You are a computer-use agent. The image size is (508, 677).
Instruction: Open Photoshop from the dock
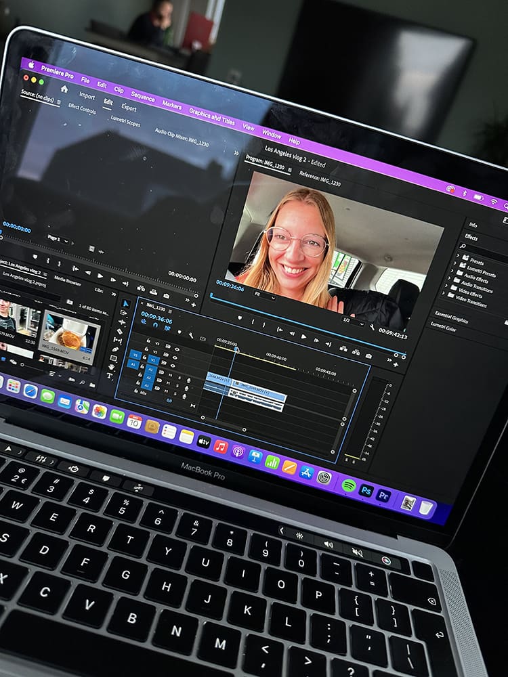point(366,490)
